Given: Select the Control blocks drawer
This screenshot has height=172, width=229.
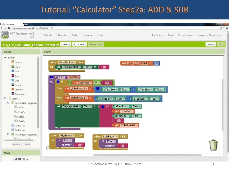Looking at the screenshot, I should (x=16, y=62).
